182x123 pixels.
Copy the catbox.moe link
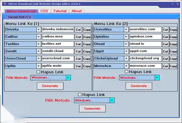pyautogui.click(x=87, y=37)
